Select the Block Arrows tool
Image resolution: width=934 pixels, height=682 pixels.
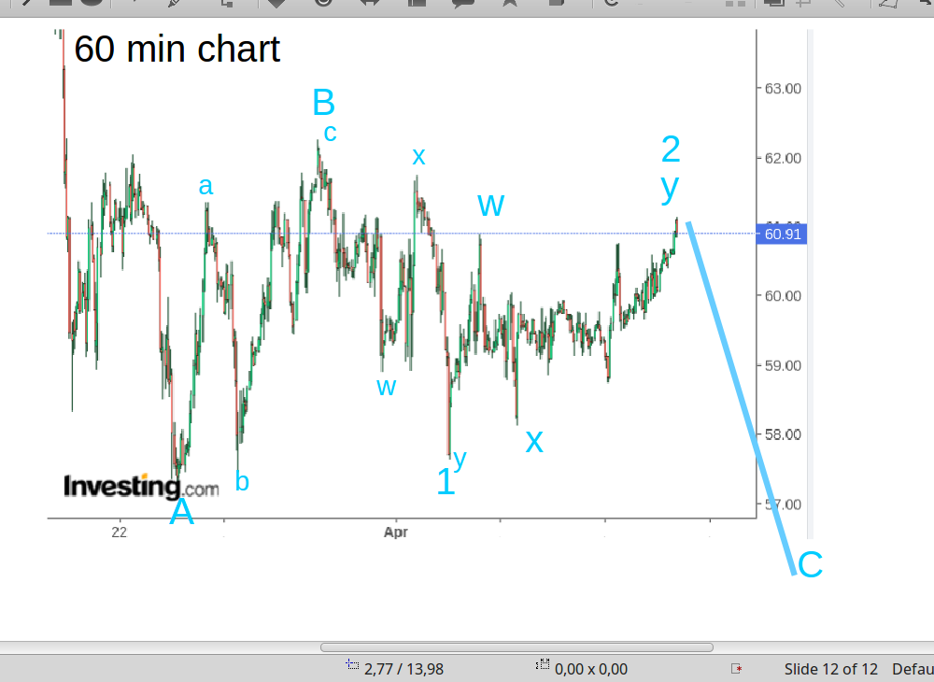[369, 3]
